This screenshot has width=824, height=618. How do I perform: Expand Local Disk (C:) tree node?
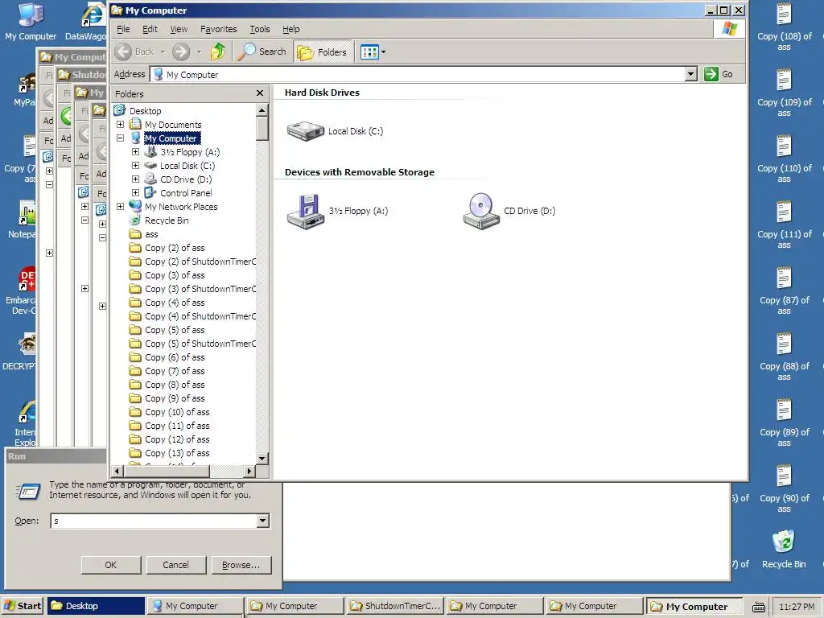135,166
